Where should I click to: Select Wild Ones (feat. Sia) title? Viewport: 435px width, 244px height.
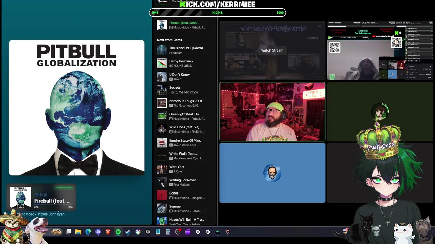coord(184,127)
